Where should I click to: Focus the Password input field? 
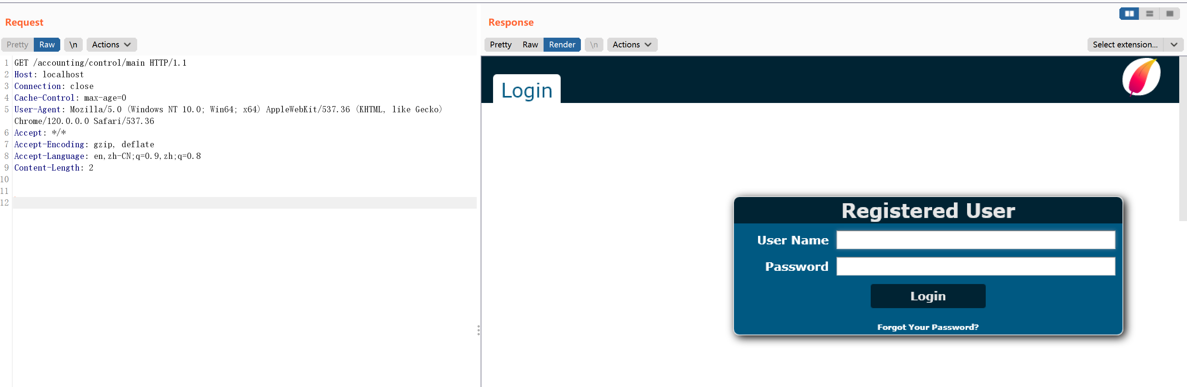[975, 266]
